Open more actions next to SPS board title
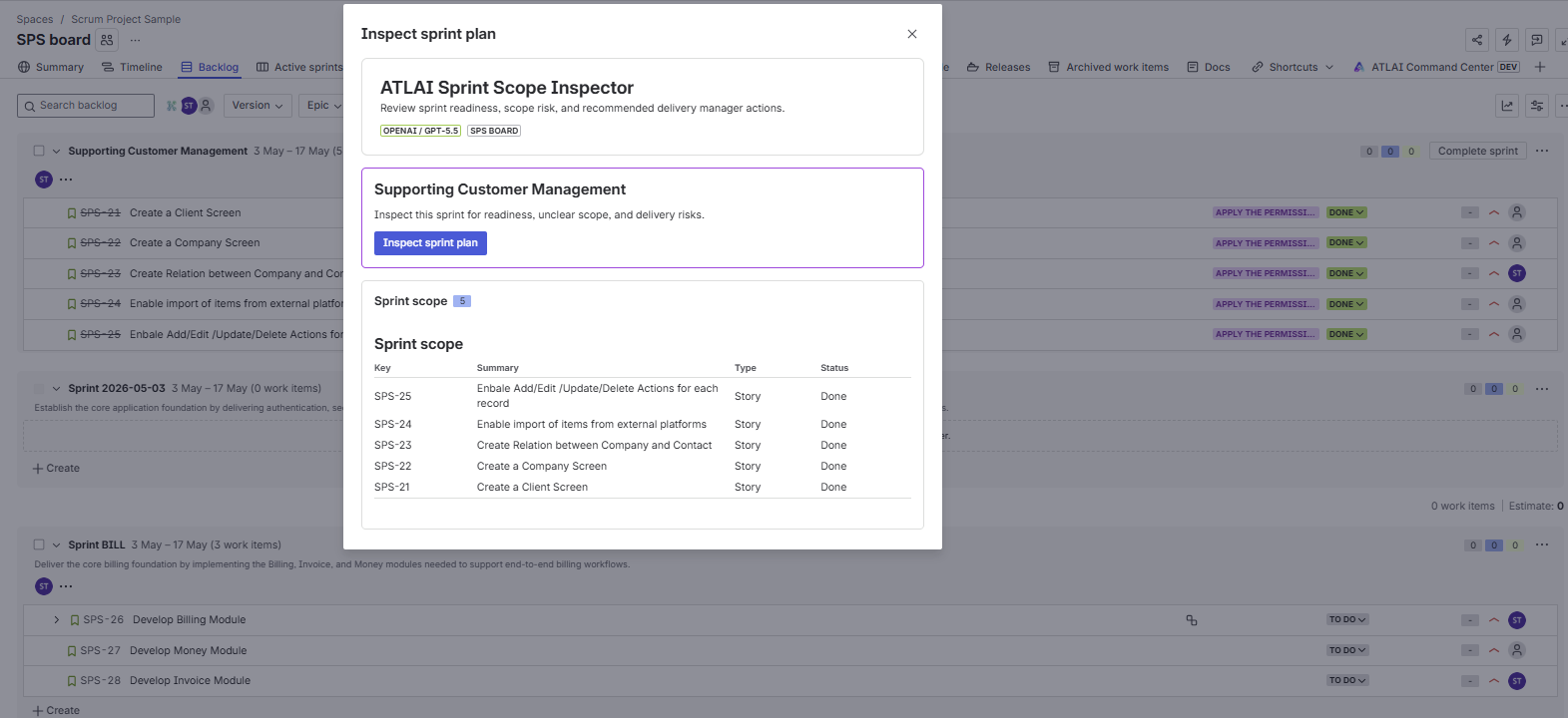This screenshot has width=1568, height=718. pyautogui.click(x=135, y=41)
